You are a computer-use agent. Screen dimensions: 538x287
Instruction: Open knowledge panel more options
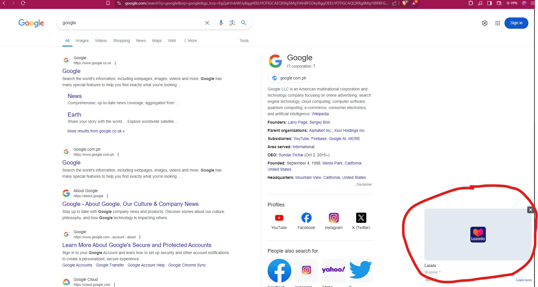click(x=314, y=66)
